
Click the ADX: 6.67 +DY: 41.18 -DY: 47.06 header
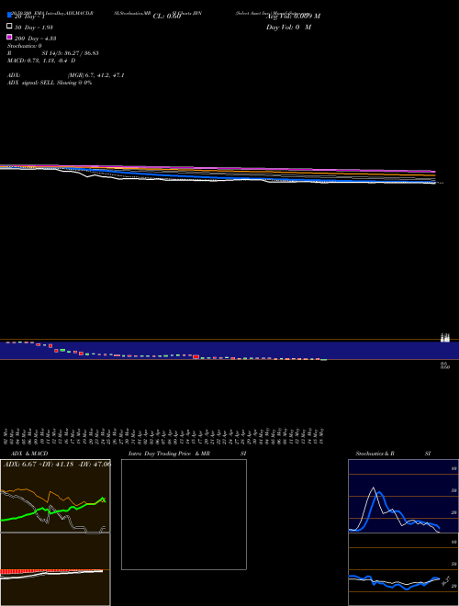[57, 464]
